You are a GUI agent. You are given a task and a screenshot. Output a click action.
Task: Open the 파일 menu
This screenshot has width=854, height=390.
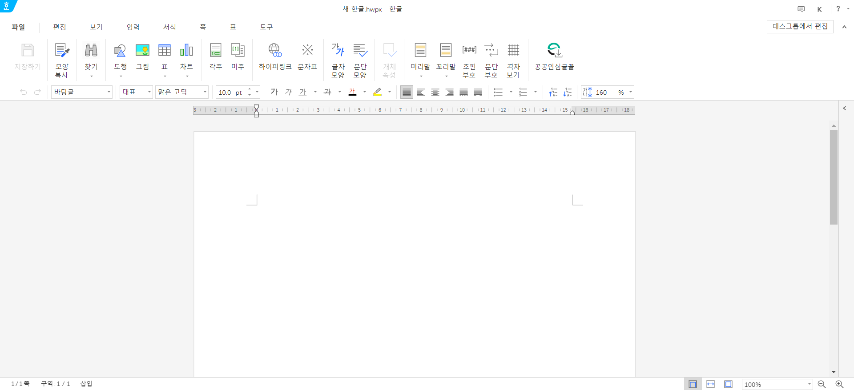tap(18, 27)
